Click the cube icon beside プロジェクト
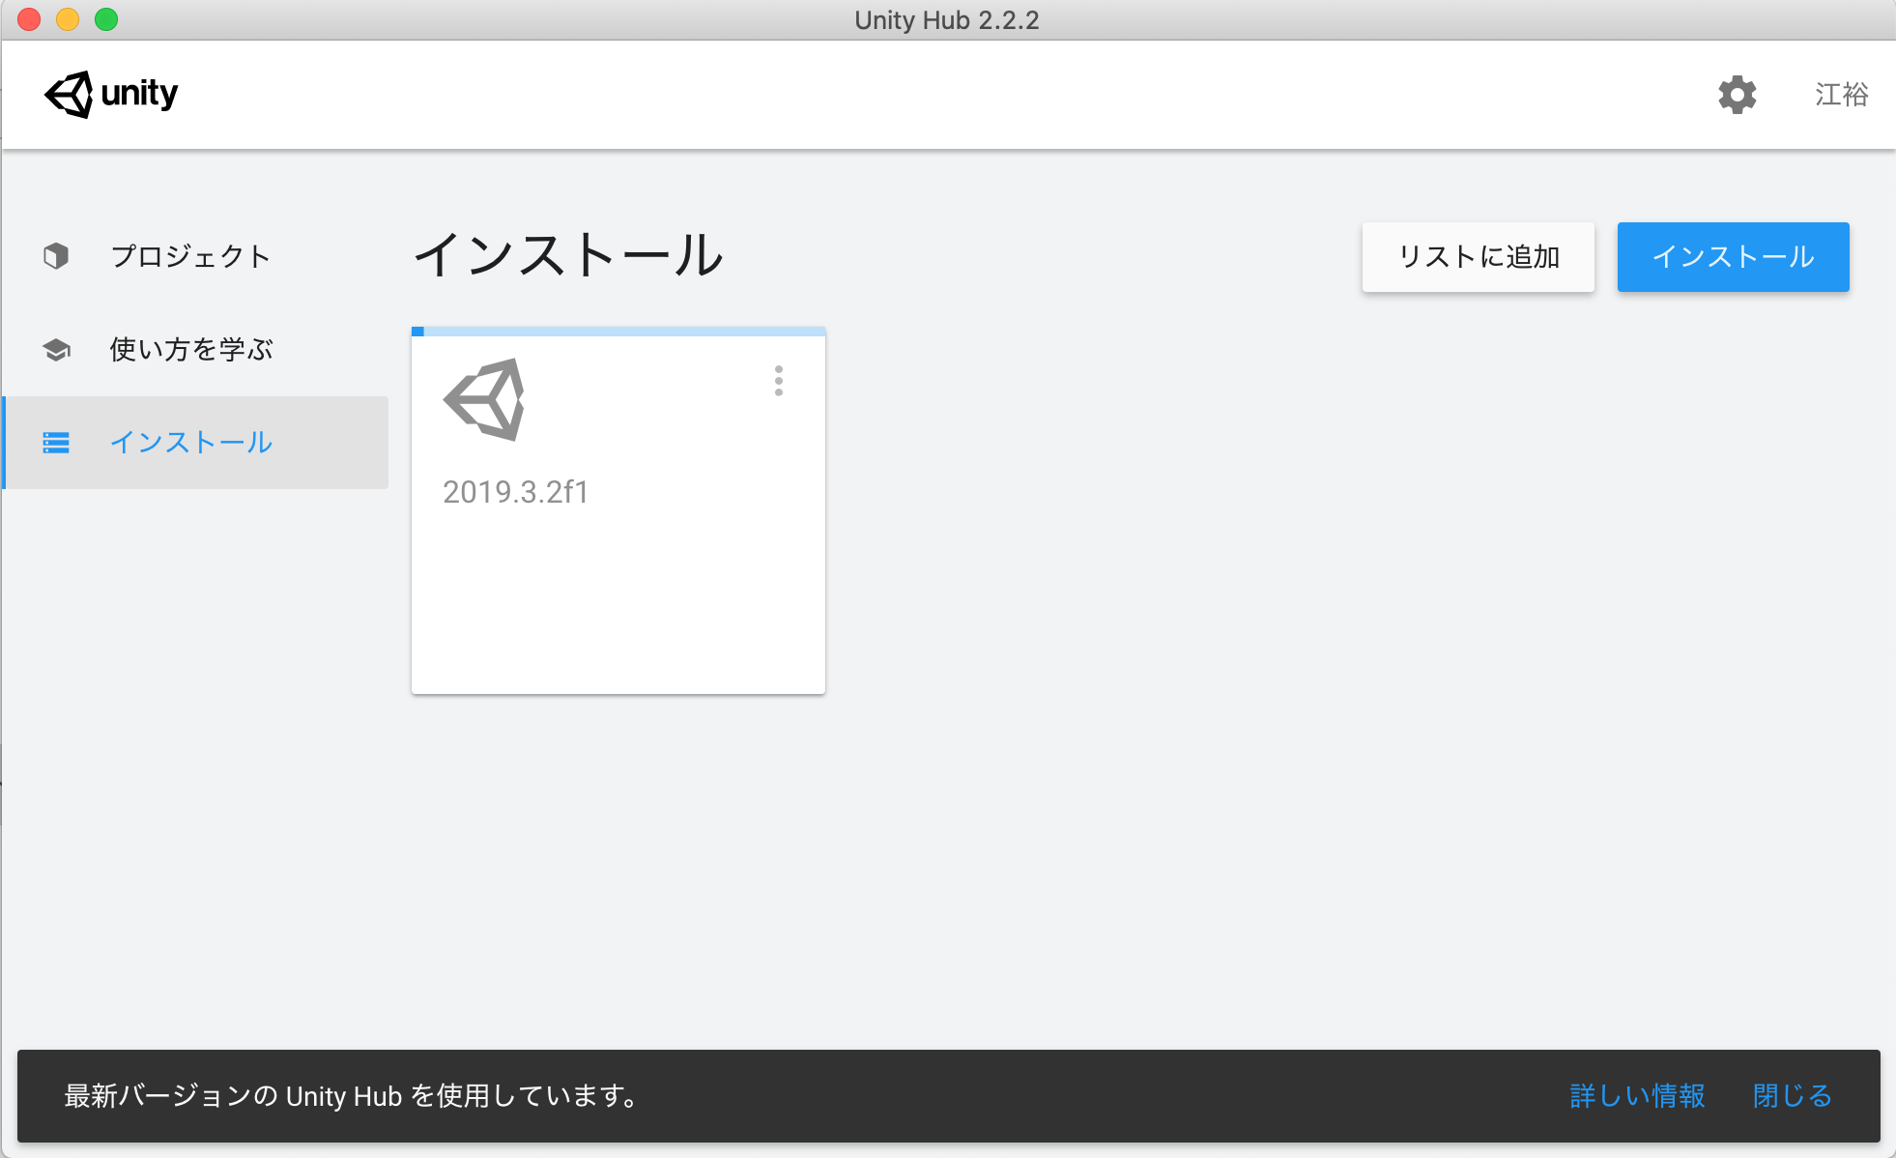Image resolution: width=1896 pixels, height=1158 pixels. [x=56, y=256]
